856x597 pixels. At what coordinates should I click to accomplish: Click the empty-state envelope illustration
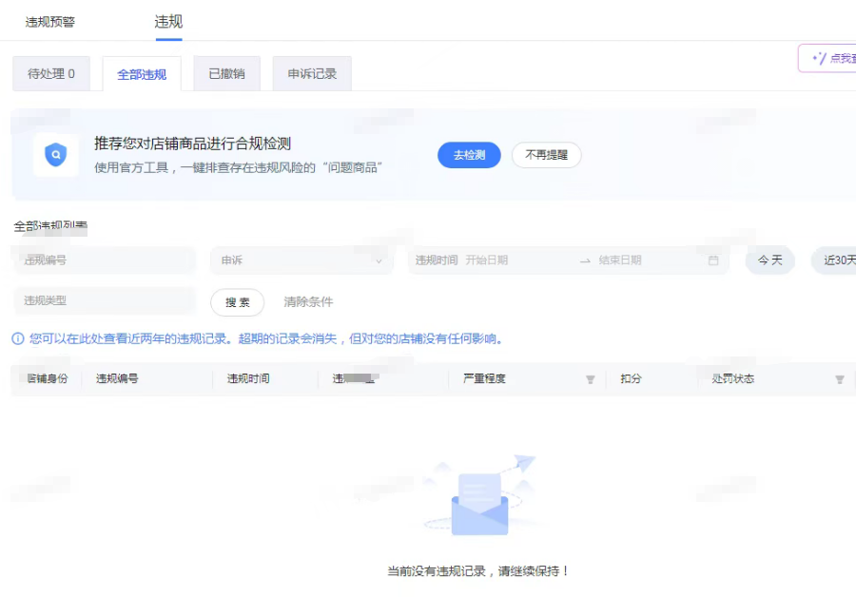tap(479, 499)
